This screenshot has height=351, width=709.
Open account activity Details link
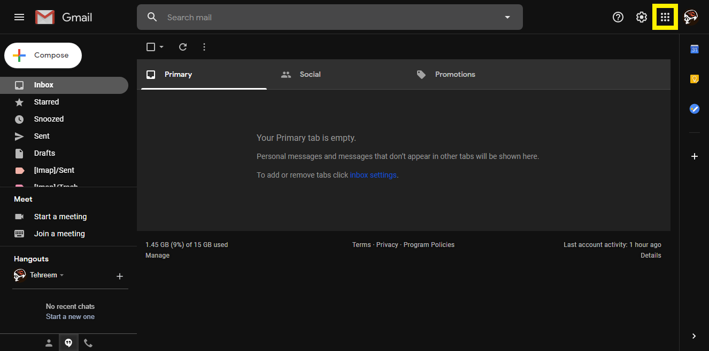tap(651, 256)
